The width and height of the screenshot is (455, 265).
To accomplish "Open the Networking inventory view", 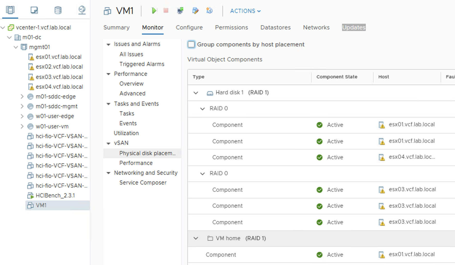I will [82, 10].
